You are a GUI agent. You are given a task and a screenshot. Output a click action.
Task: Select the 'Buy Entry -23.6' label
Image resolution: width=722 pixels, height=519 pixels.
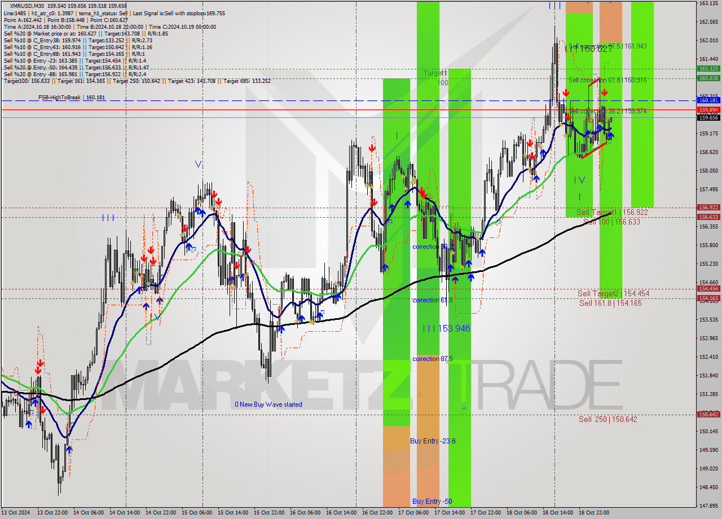(x=433, y=441)
